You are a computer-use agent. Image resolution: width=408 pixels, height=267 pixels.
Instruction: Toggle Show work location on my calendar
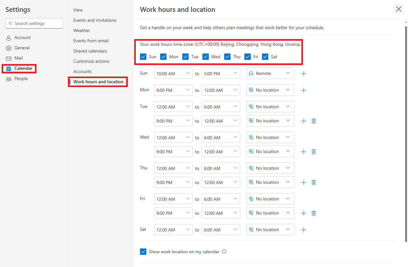pos(143,252)
